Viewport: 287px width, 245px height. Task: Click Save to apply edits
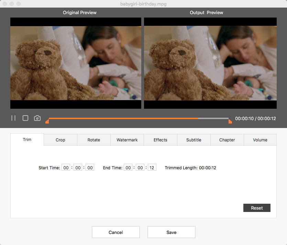172,232
